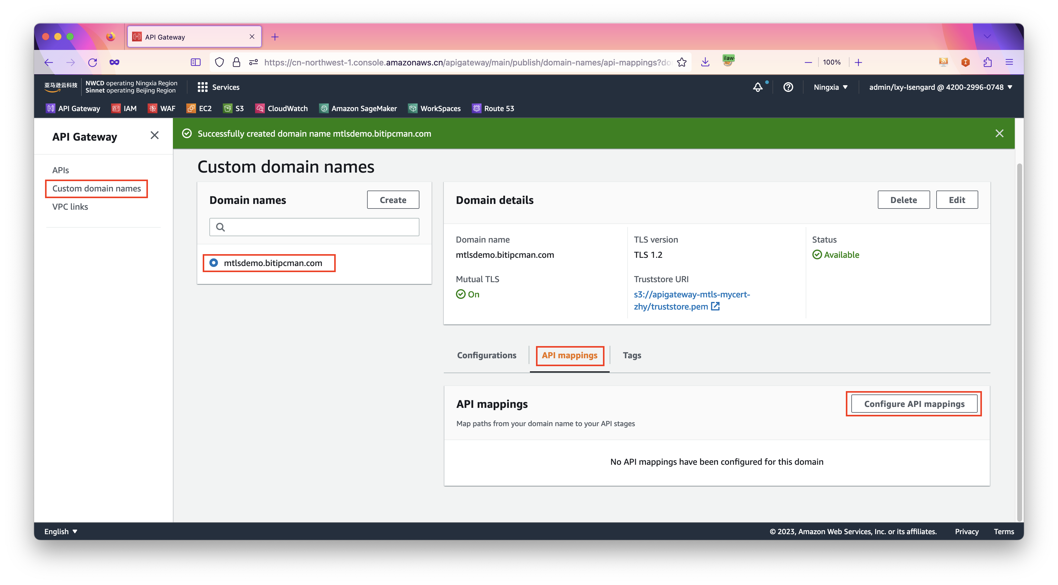Screen dimensions: 1058x585
Task: Expand the English language selector
Action: (x=61, y=531)
